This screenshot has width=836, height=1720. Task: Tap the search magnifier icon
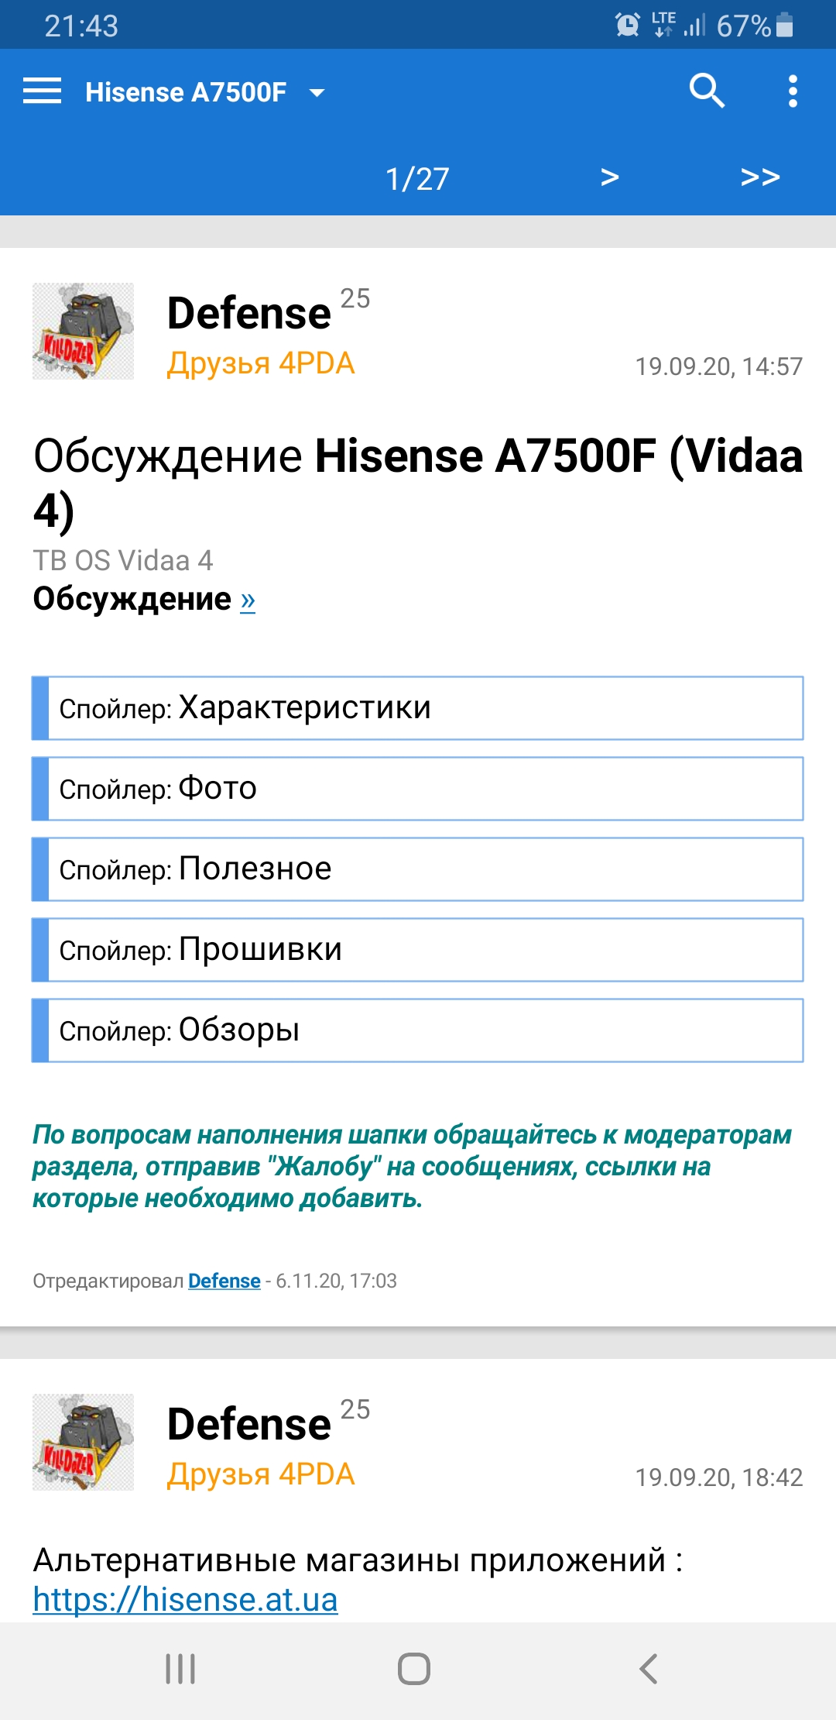click(x=706, y=91)
